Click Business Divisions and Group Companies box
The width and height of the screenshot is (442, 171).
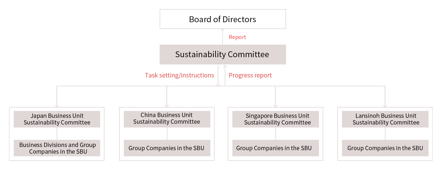(x=57, y=148)
